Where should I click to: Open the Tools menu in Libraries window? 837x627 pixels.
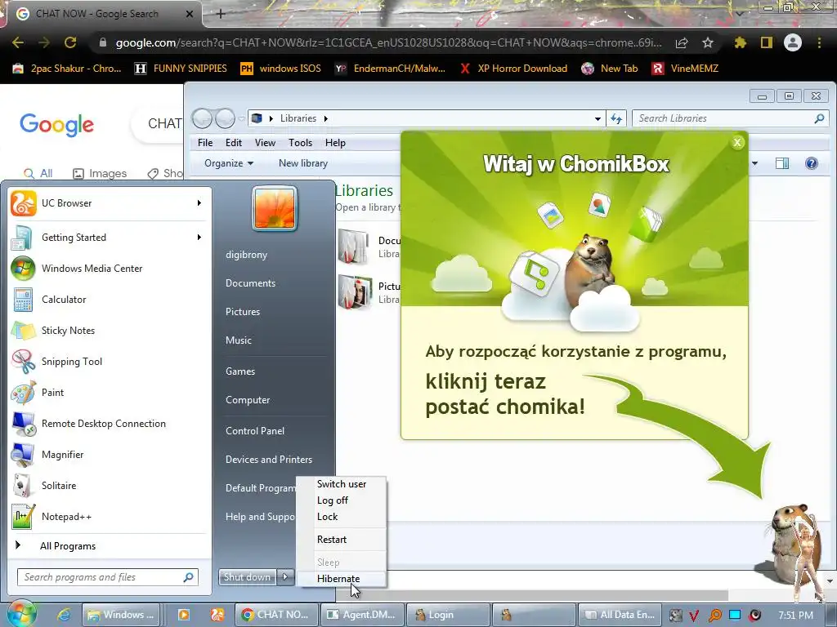click(x=300, y=143)
